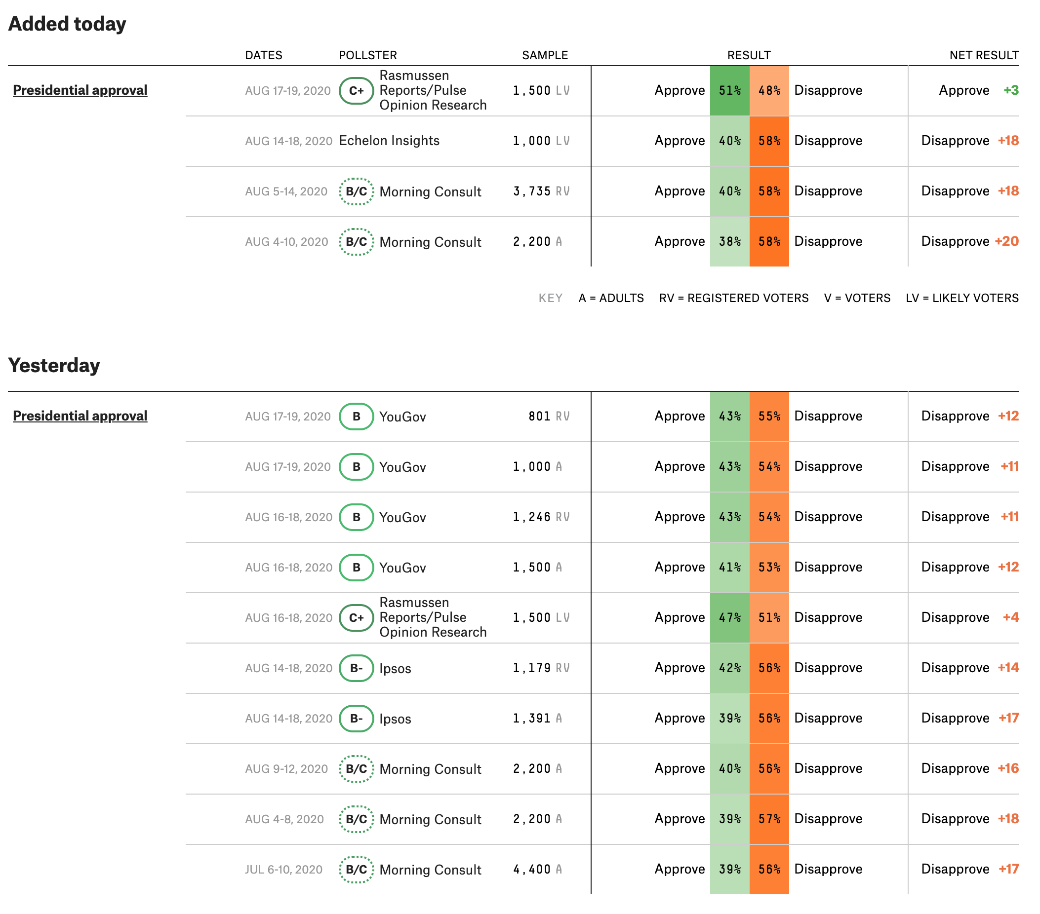This screenshot has height=914, width=1040.
Task: Click Rasmussen Reports pollster name dated Aug 16-18
Action: click(433, 617)
